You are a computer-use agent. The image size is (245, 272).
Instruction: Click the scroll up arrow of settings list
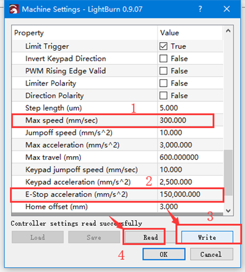[228, 31]
